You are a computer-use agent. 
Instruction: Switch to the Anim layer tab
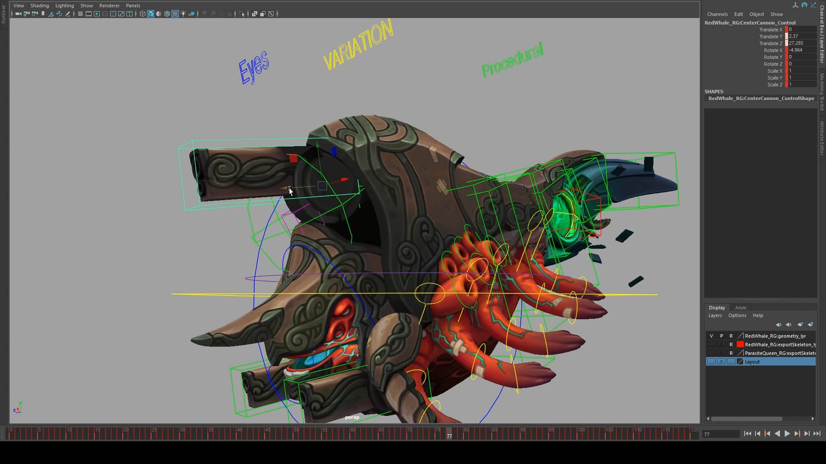(740, 308)
